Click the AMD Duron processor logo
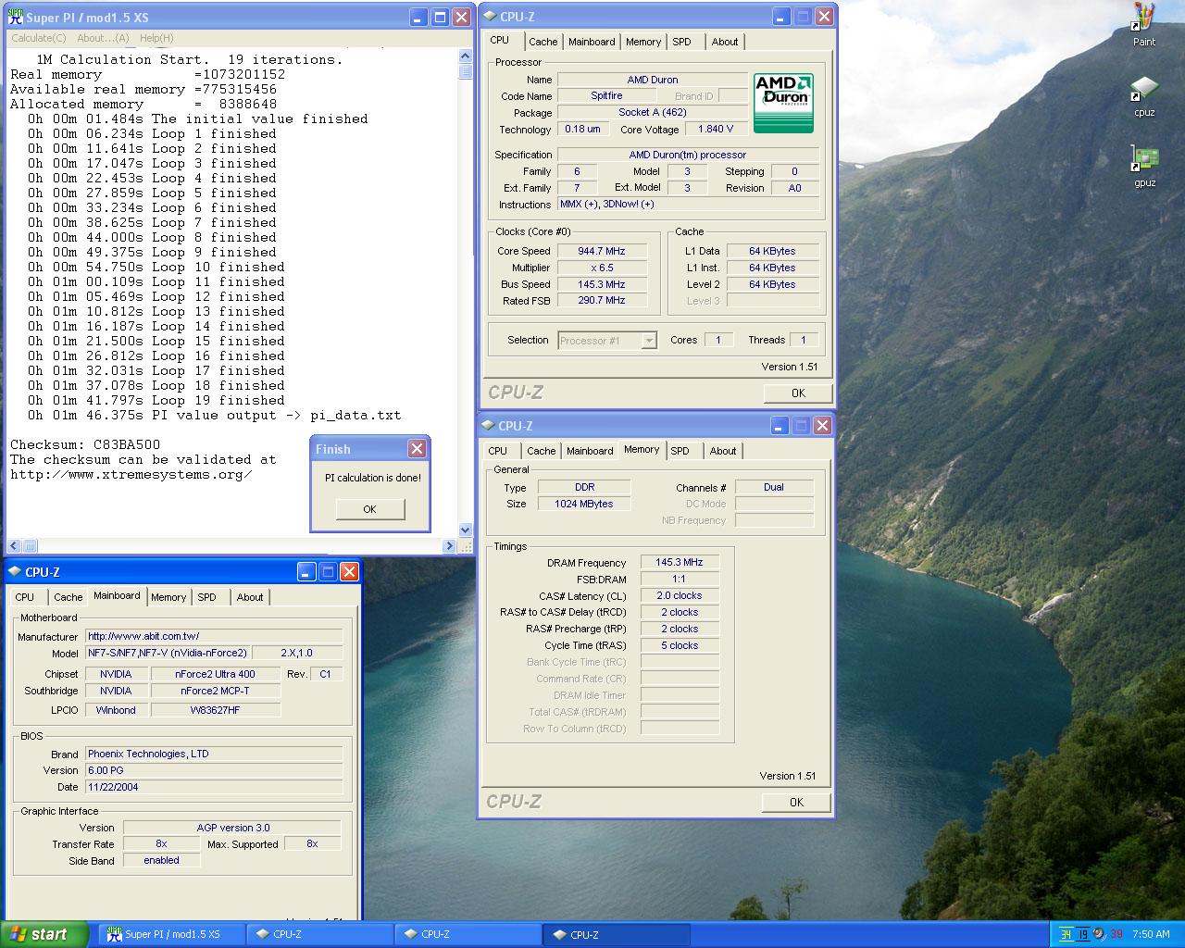Screen dimensions: 1185x948 click(783, 103)
